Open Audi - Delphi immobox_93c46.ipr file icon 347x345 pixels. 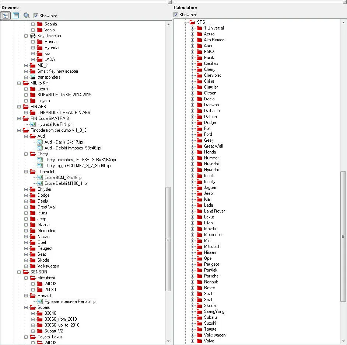click(x=40, y=148)
